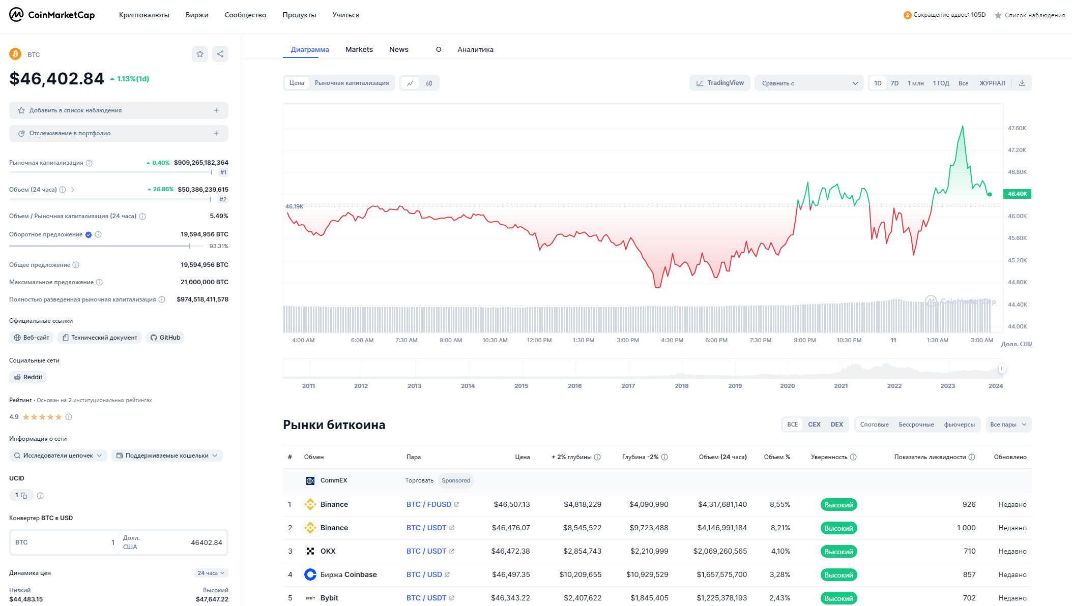
Task: Open confidence column info icon
Action: point(853,457)
